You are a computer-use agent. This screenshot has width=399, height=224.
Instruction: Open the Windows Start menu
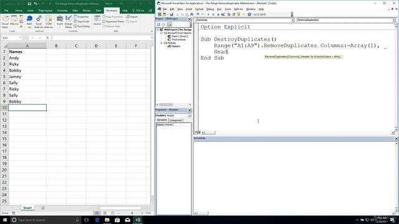click(x=5, y=220)
